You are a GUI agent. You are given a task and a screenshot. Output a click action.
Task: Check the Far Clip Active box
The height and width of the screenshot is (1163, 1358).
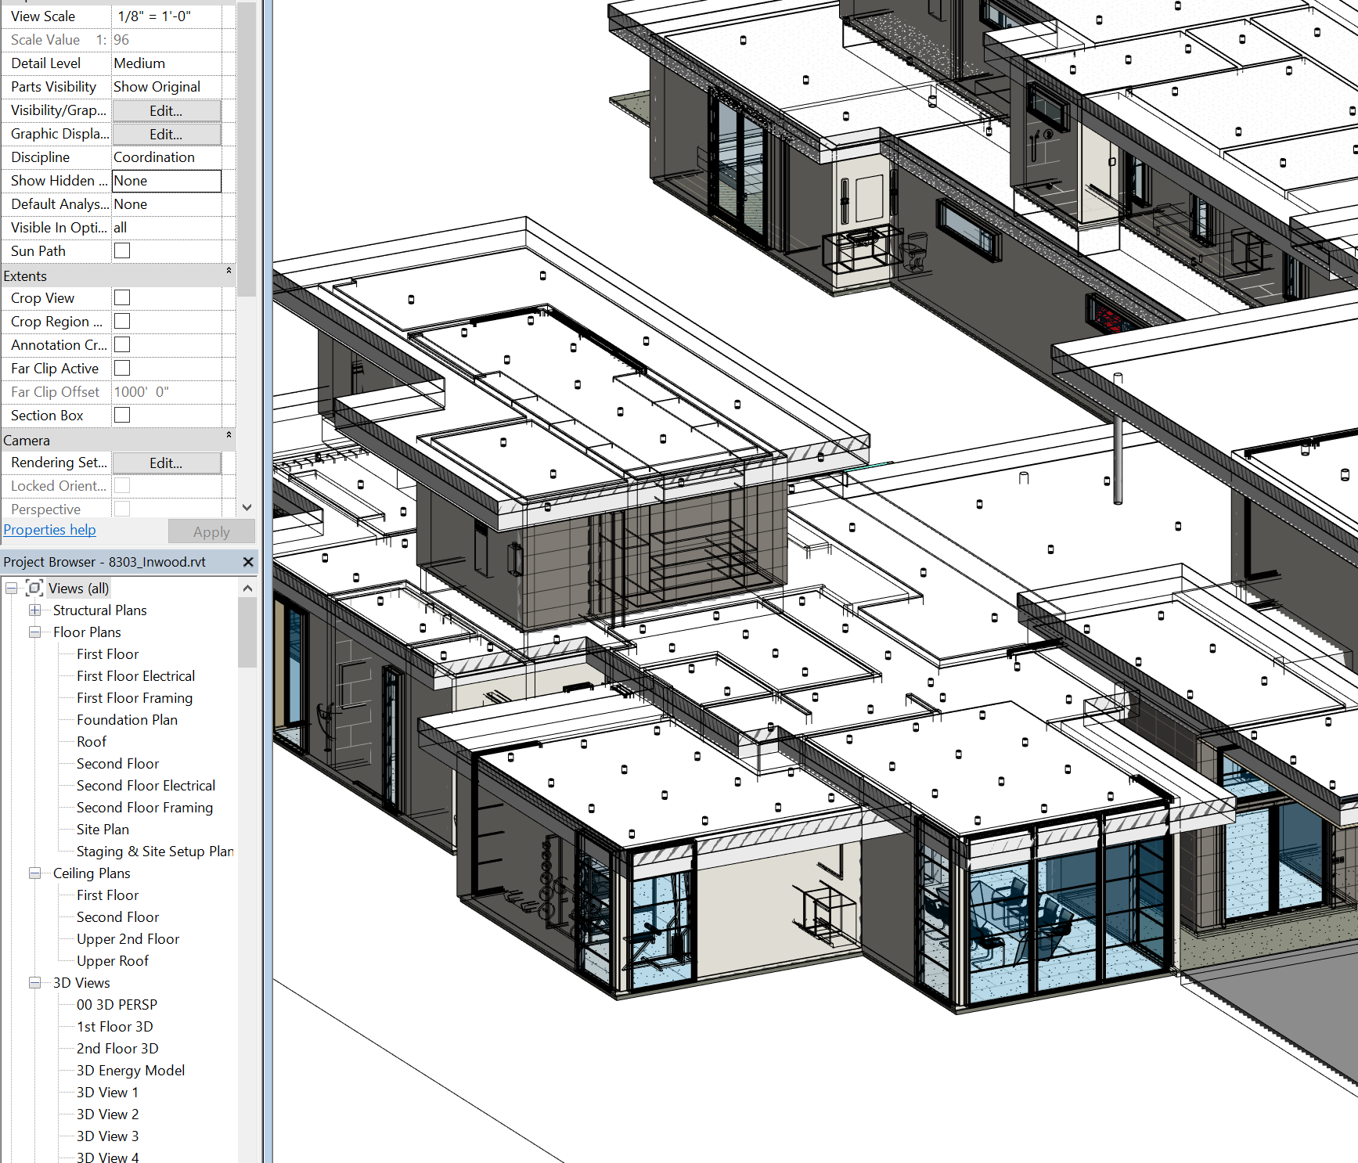122,369
